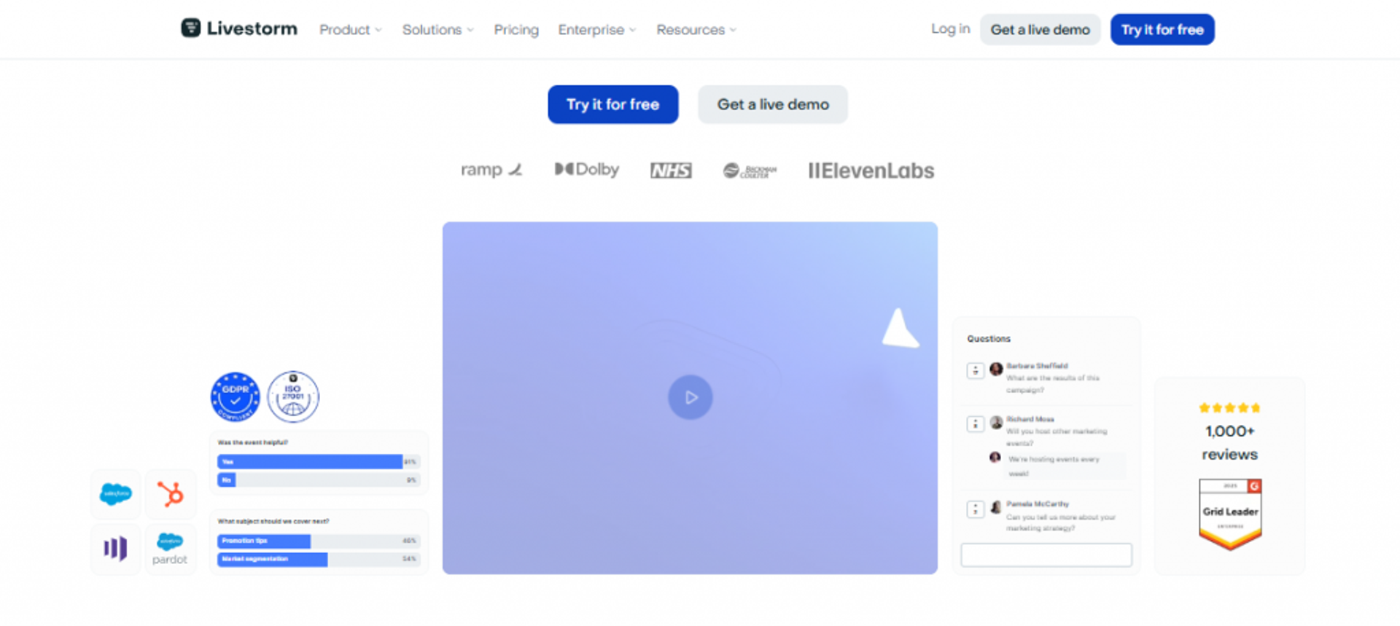Play the demo video

[690, 397]
